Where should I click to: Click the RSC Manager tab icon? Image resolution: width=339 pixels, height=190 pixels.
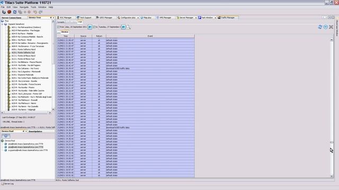(x=58, y=17)
